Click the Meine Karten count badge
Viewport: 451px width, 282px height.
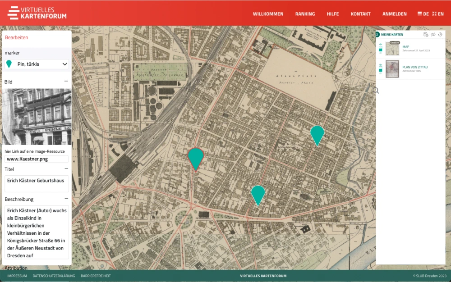tap(377, 34)
